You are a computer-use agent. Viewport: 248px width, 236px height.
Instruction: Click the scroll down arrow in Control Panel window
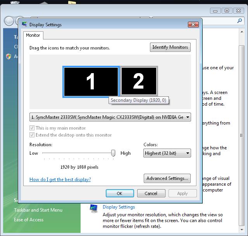[x=242, y=229]
